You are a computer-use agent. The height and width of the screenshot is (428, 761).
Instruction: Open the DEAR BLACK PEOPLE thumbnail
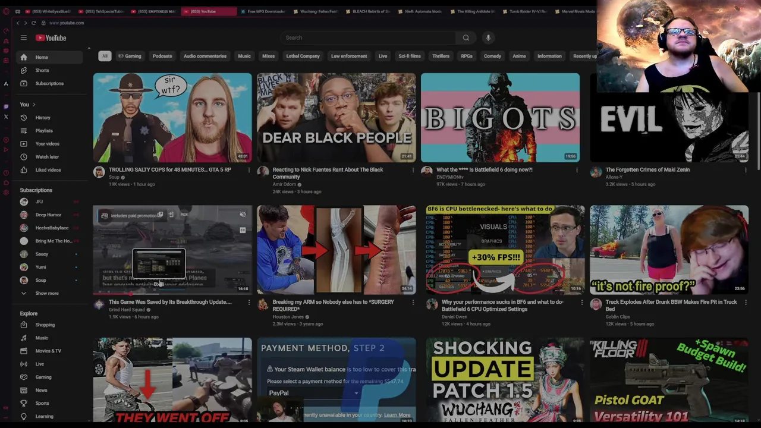336,118
